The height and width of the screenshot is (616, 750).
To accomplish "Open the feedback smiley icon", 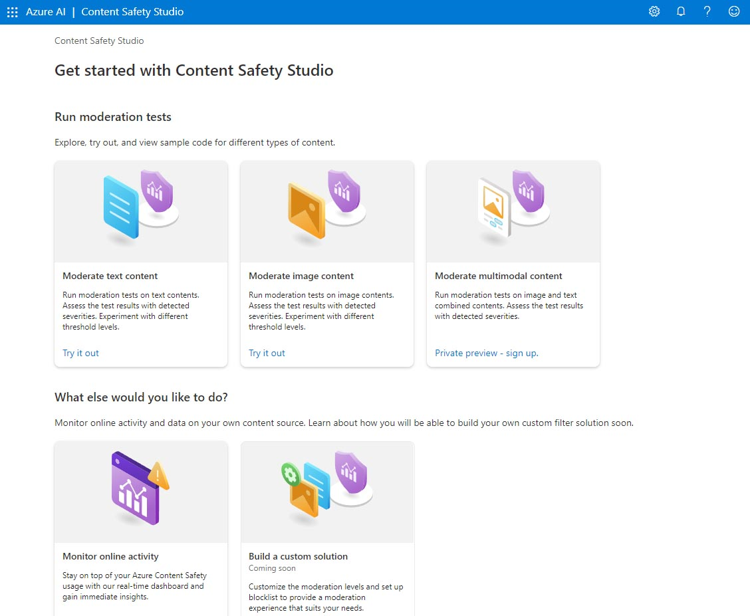I will (x=734, y=11).
